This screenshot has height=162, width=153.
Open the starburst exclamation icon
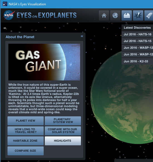click(138, 15)
